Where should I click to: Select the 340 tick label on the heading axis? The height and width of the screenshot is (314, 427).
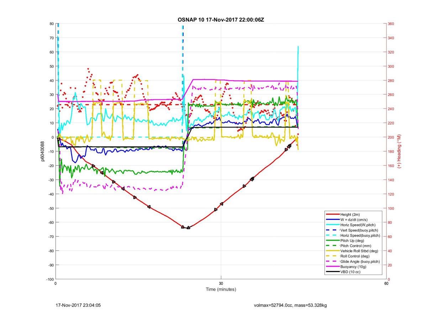(x=391, y=38)
